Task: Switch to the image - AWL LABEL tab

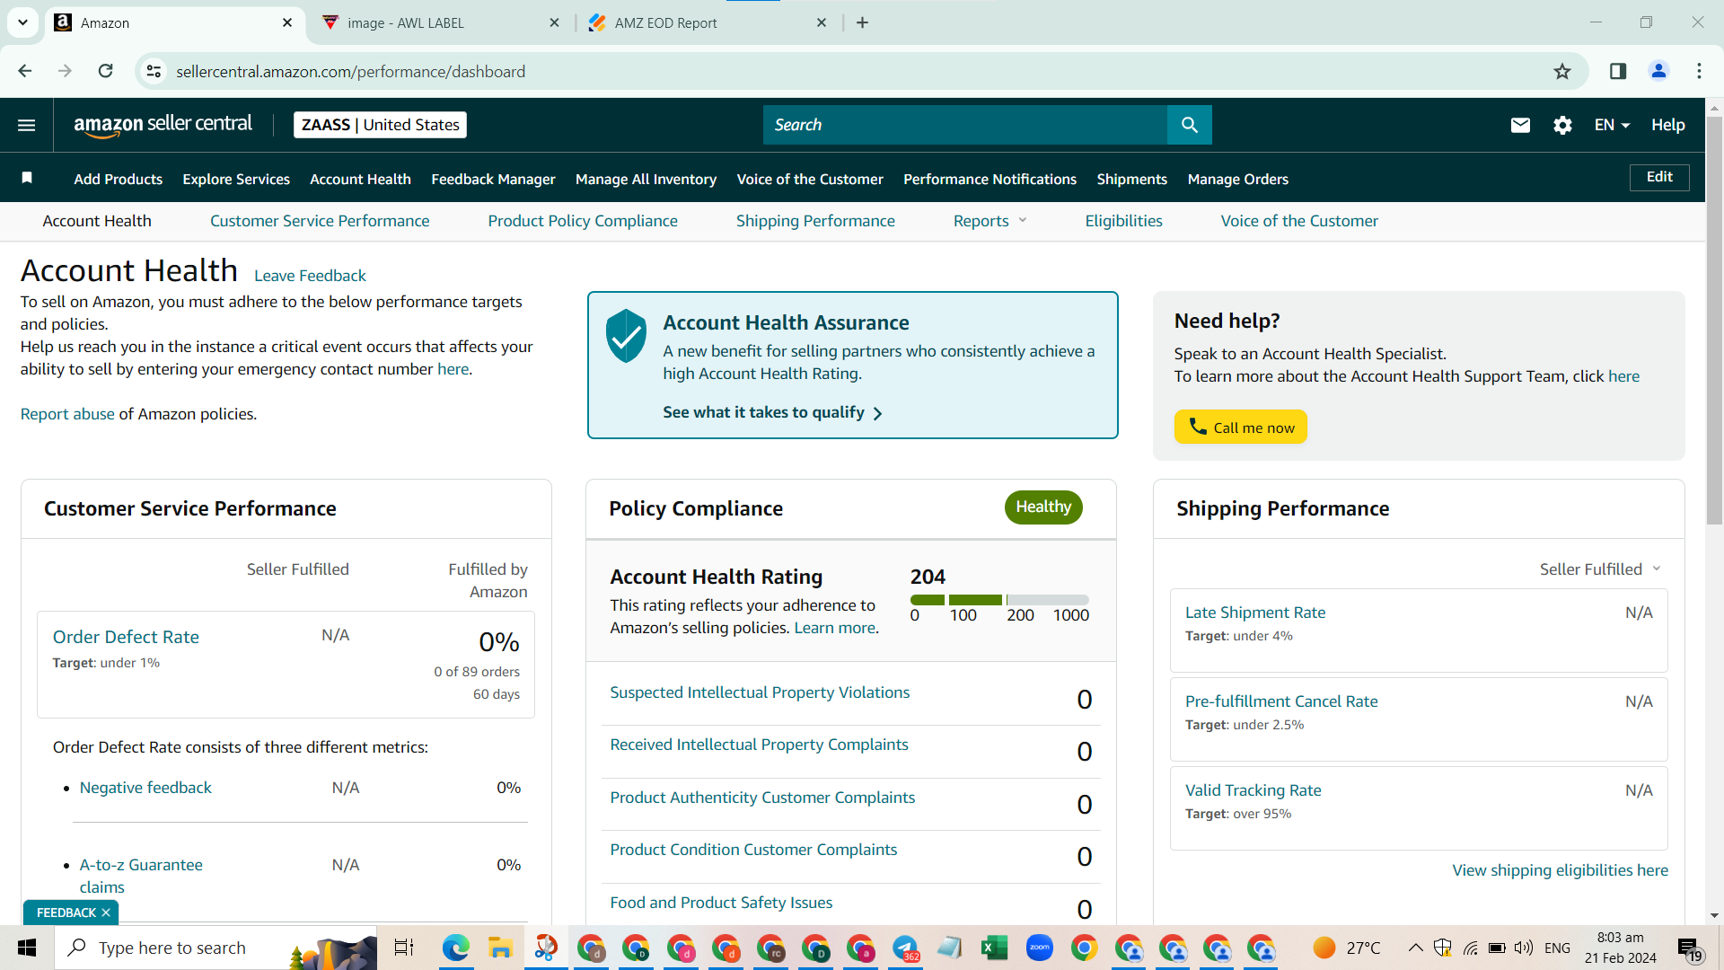Action: [440, 22]
